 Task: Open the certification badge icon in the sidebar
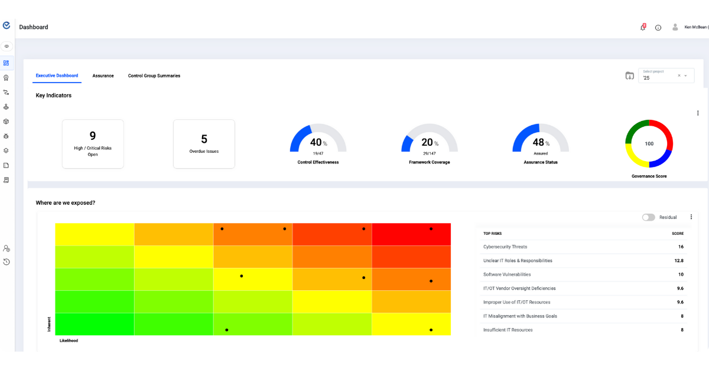pos(6,77)
